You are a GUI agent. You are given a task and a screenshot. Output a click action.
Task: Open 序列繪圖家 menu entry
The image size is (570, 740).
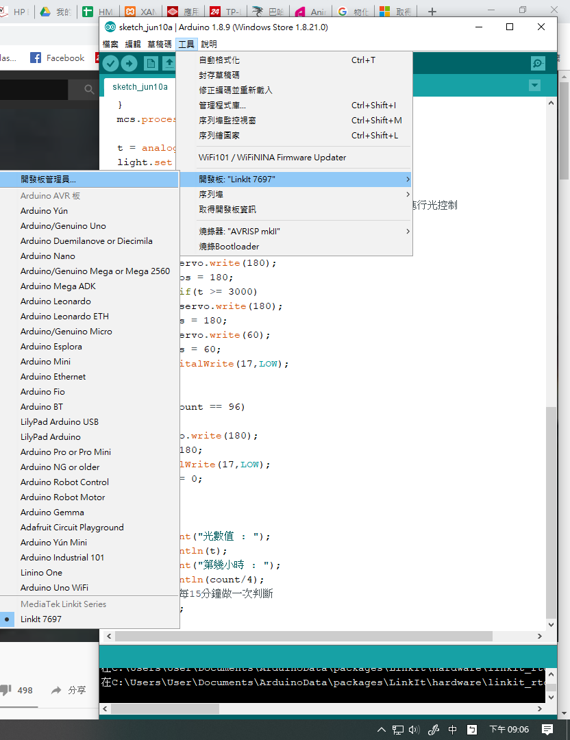coord(294,136)
